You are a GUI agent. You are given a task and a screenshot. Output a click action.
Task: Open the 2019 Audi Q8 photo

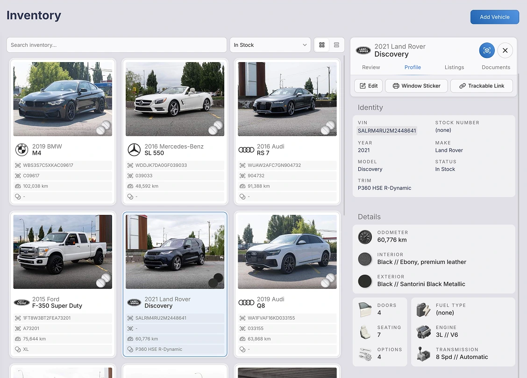(287, 252)
